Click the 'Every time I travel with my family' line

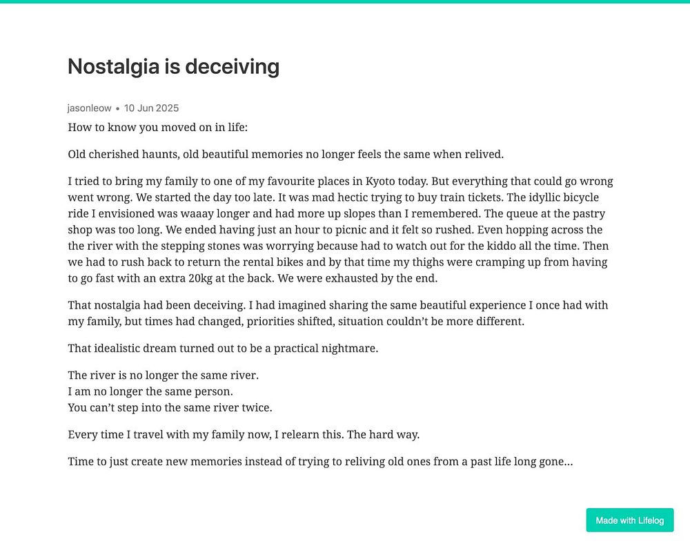(243, 434)
